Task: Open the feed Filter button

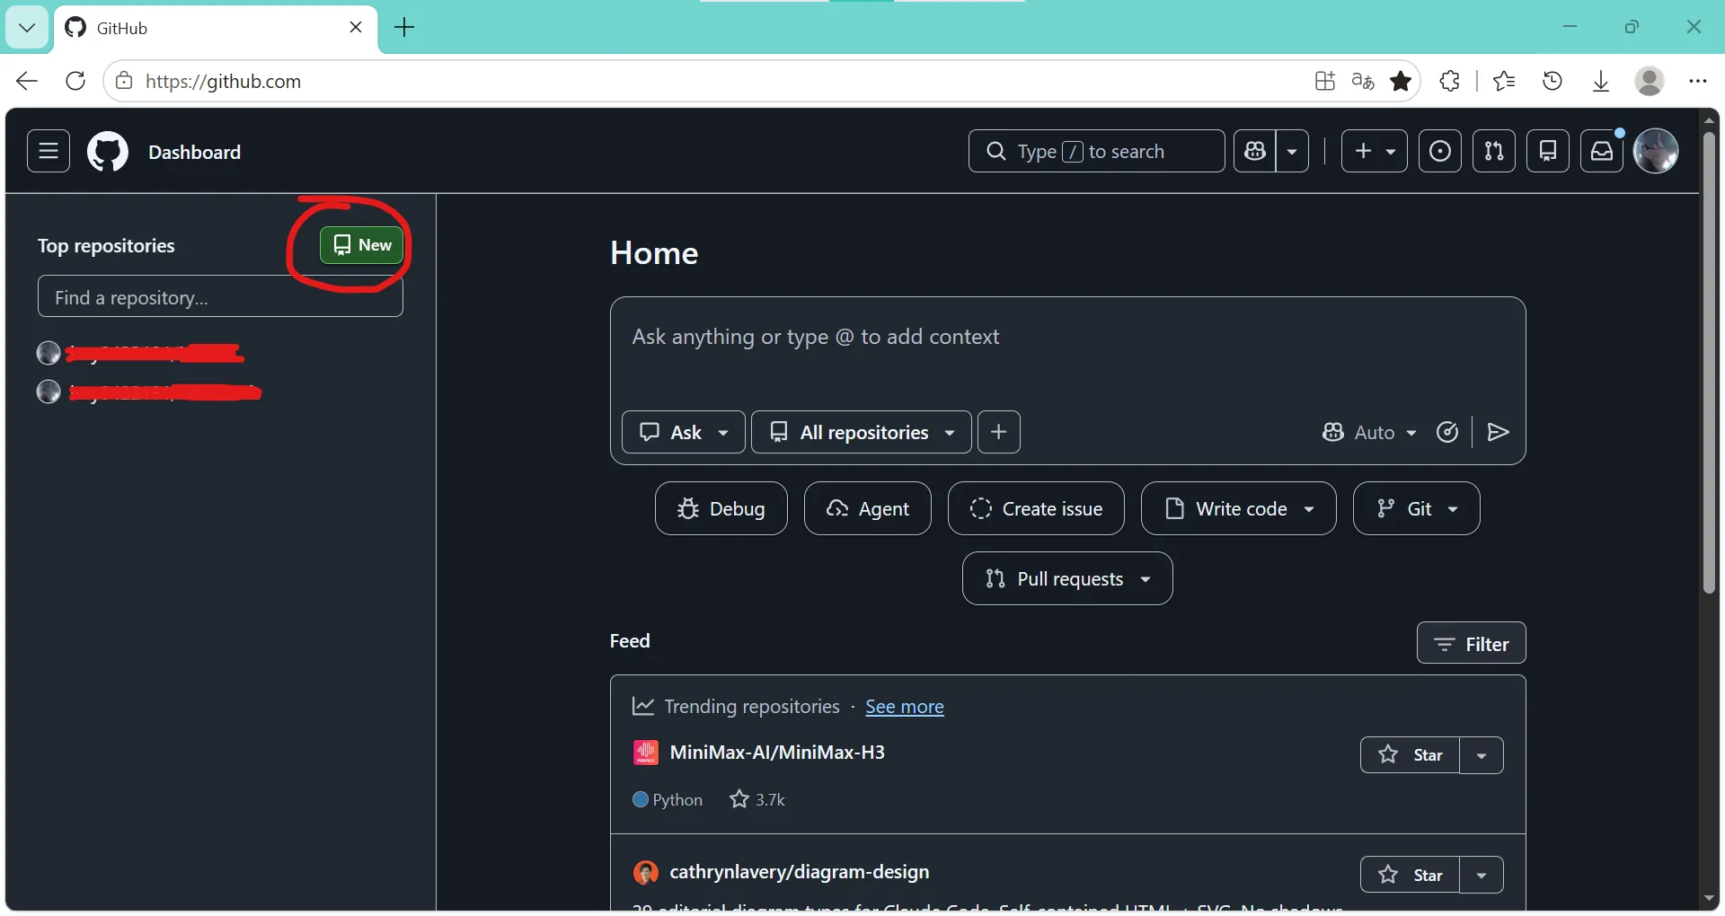Action: point(1471,643)
